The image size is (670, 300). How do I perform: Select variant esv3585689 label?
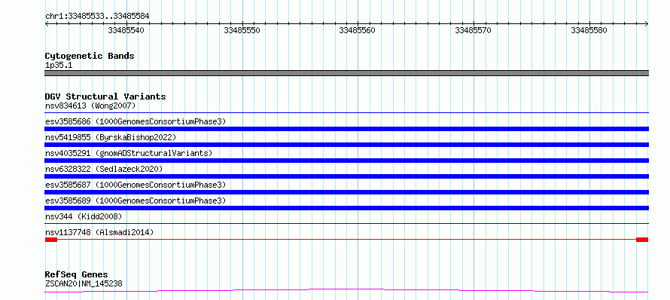click(x=136, y=201)
